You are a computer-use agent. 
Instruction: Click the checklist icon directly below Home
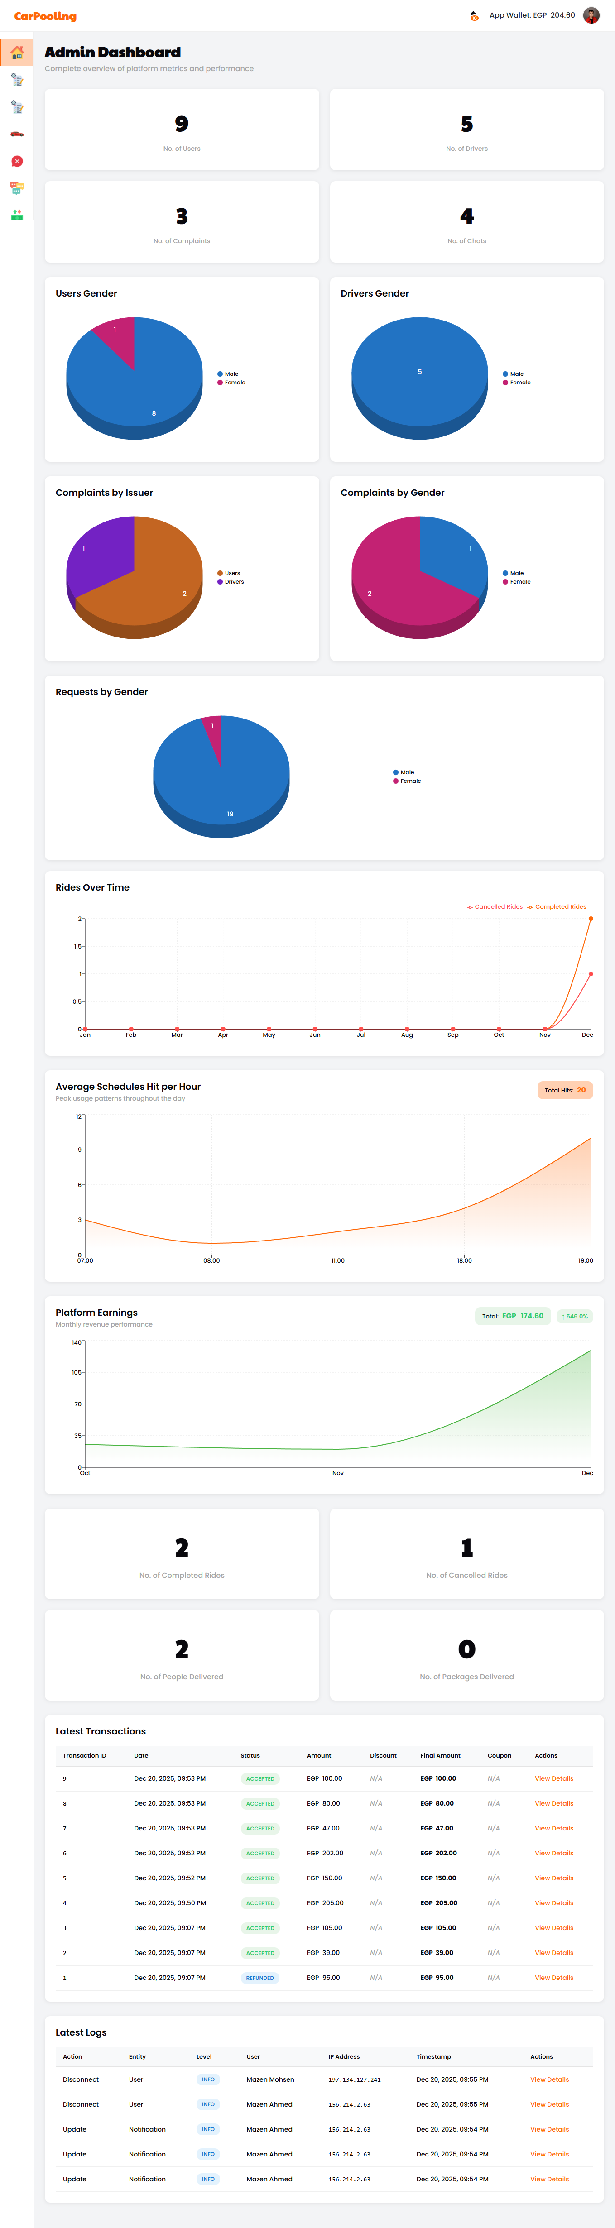click(16, 81)
